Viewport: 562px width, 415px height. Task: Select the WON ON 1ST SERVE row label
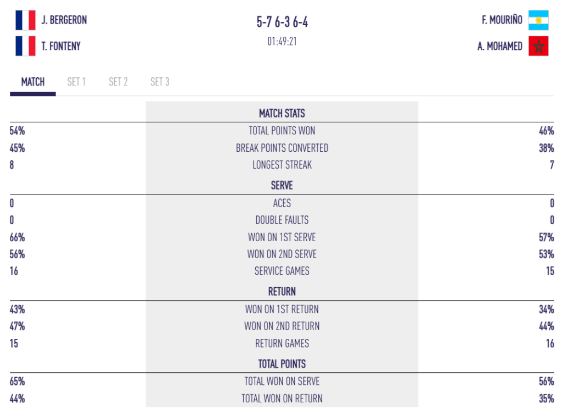click(282, 237)
